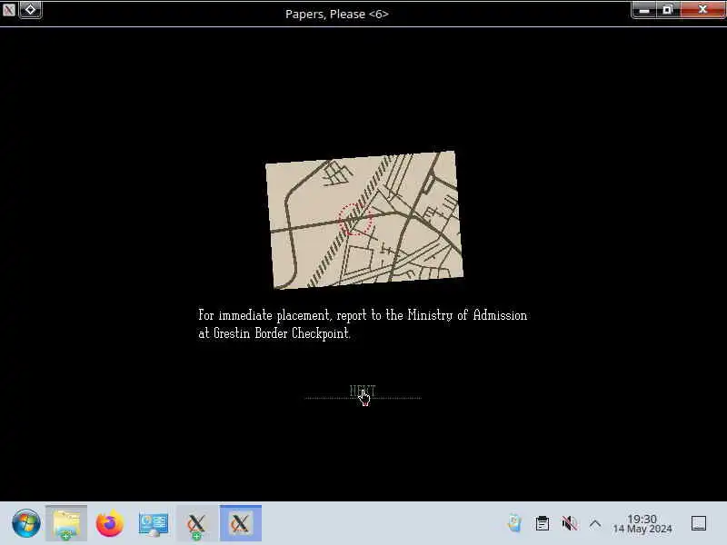The width and height of the screenshot is (727, 545).
Task: Launch Firefox from the taskbar
Action: 110,524
